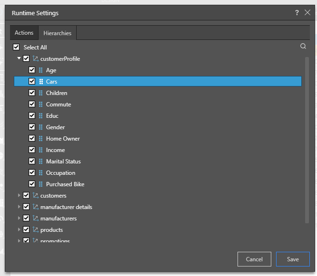The width and height of the screenshot is (317, 276).
Task: Click the help question mark icon
Action: [297, 13]
